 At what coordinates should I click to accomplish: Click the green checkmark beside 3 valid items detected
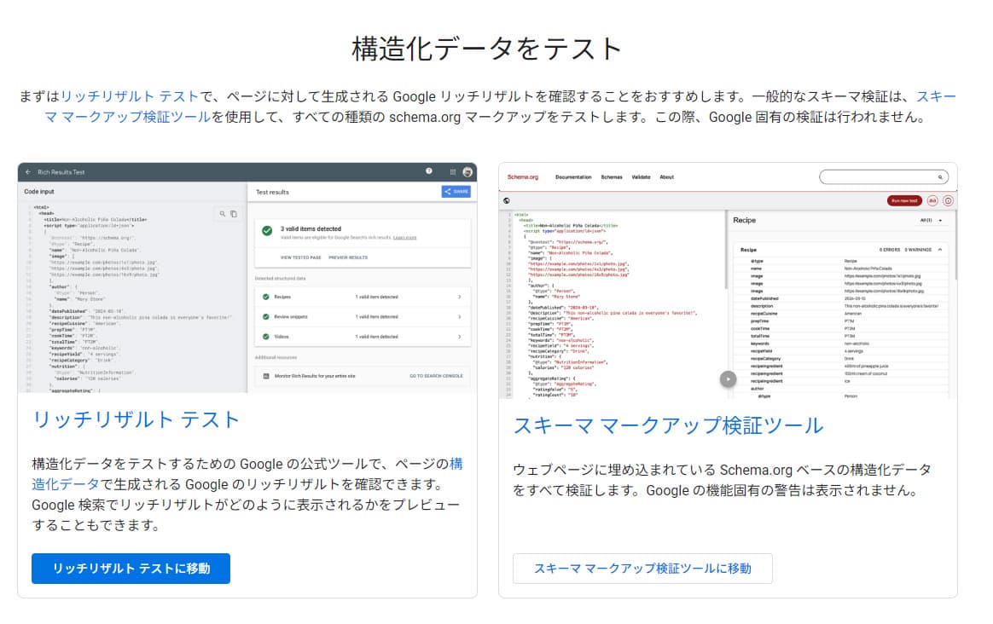point(267,231)
